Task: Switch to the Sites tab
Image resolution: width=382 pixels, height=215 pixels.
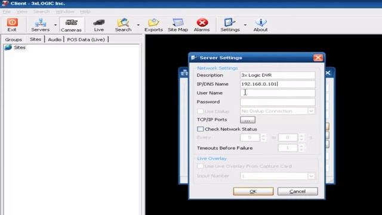Action: (x=35, y=39)
